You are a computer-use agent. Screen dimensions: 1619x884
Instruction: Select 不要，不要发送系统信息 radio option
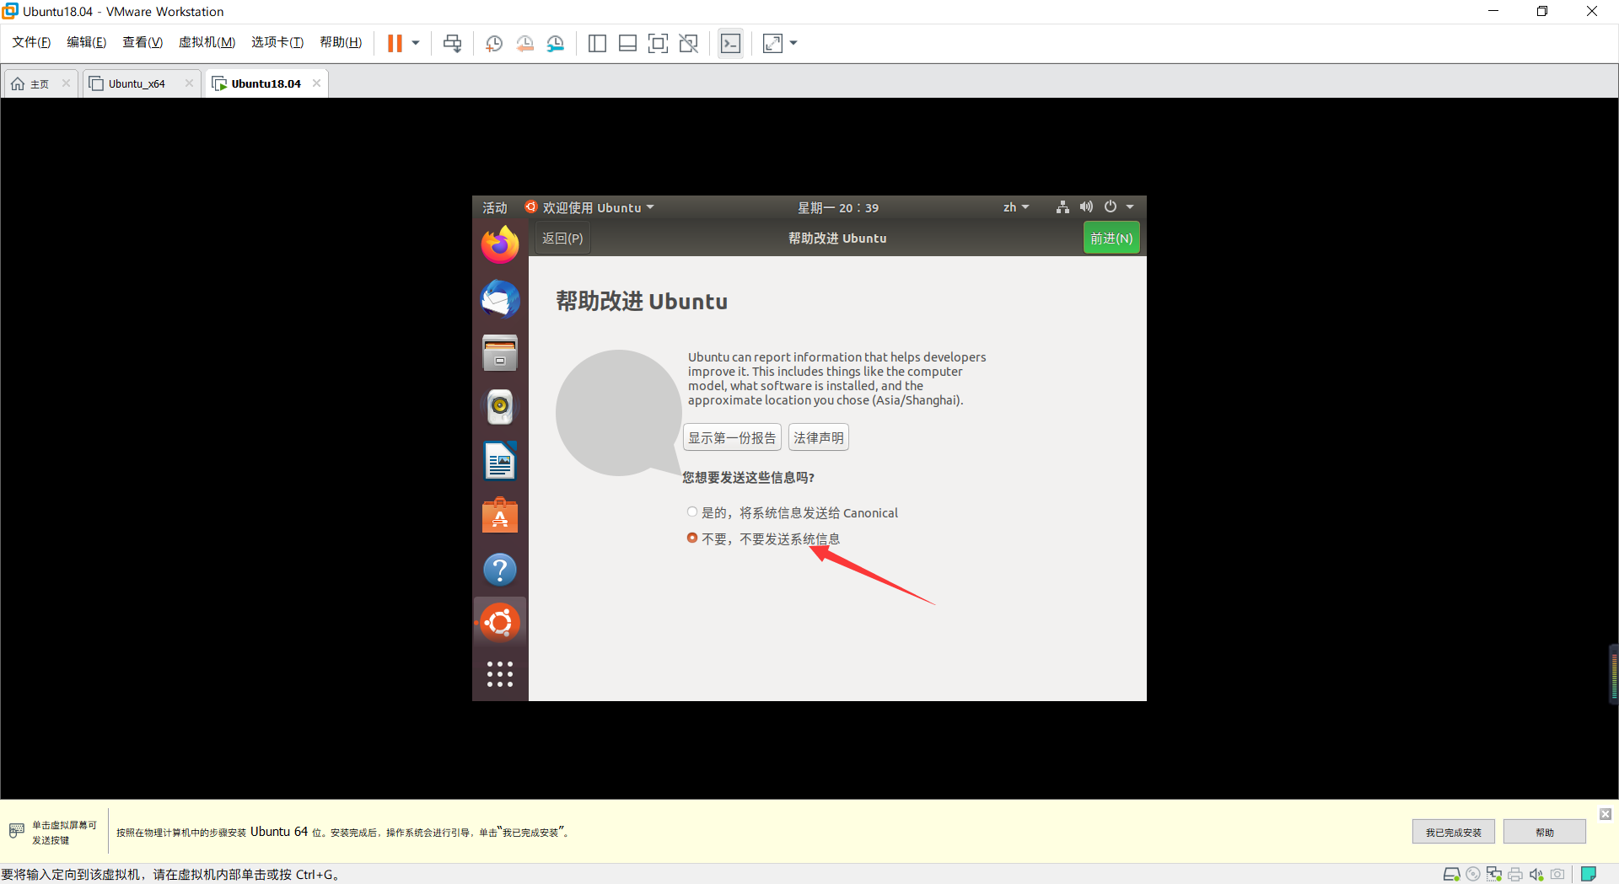point(763,538)
